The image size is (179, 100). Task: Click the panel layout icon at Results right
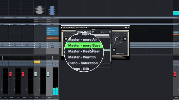(110, 32)
